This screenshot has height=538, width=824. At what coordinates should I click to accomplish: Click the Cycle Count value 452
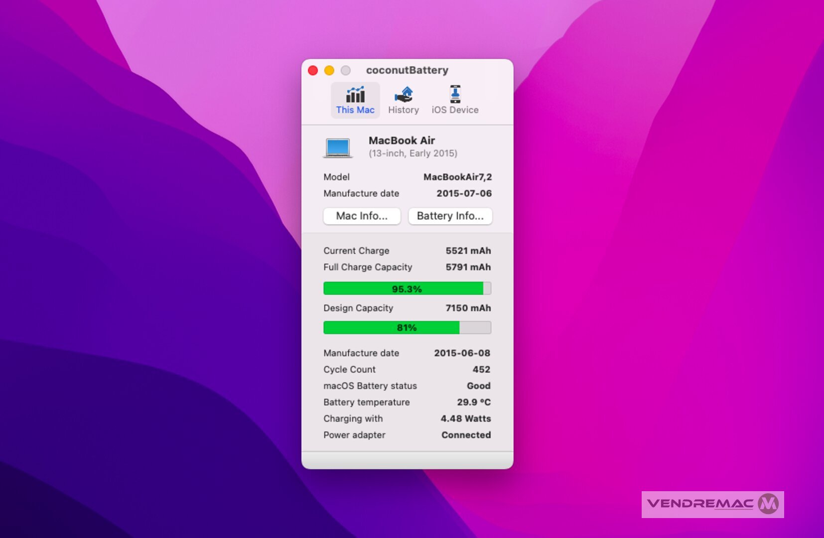point(481,370)
